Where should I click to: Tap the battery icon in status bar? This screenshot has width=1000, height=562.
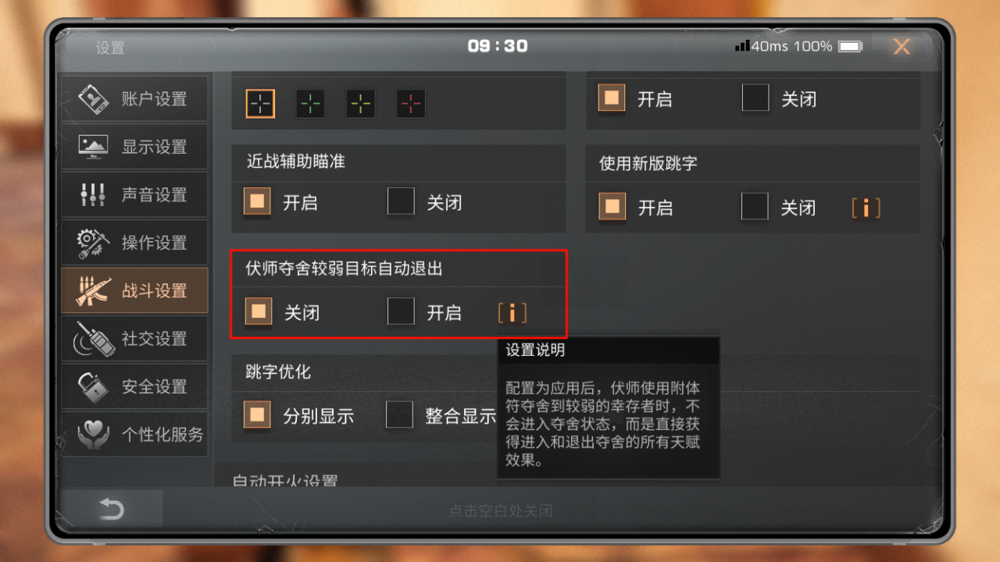[849, 47]
